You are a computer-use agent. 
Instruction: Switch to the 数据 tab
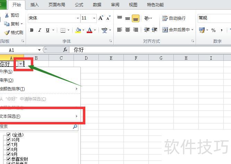[x=97, y=5]
